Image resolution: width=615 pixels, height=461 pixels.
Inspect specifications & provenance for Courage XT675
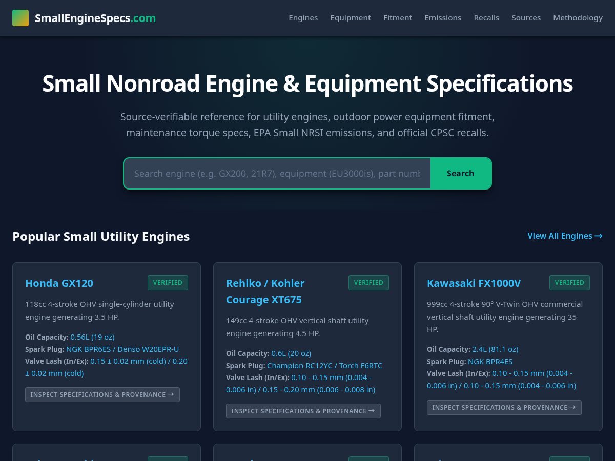(x=303, y=411)
